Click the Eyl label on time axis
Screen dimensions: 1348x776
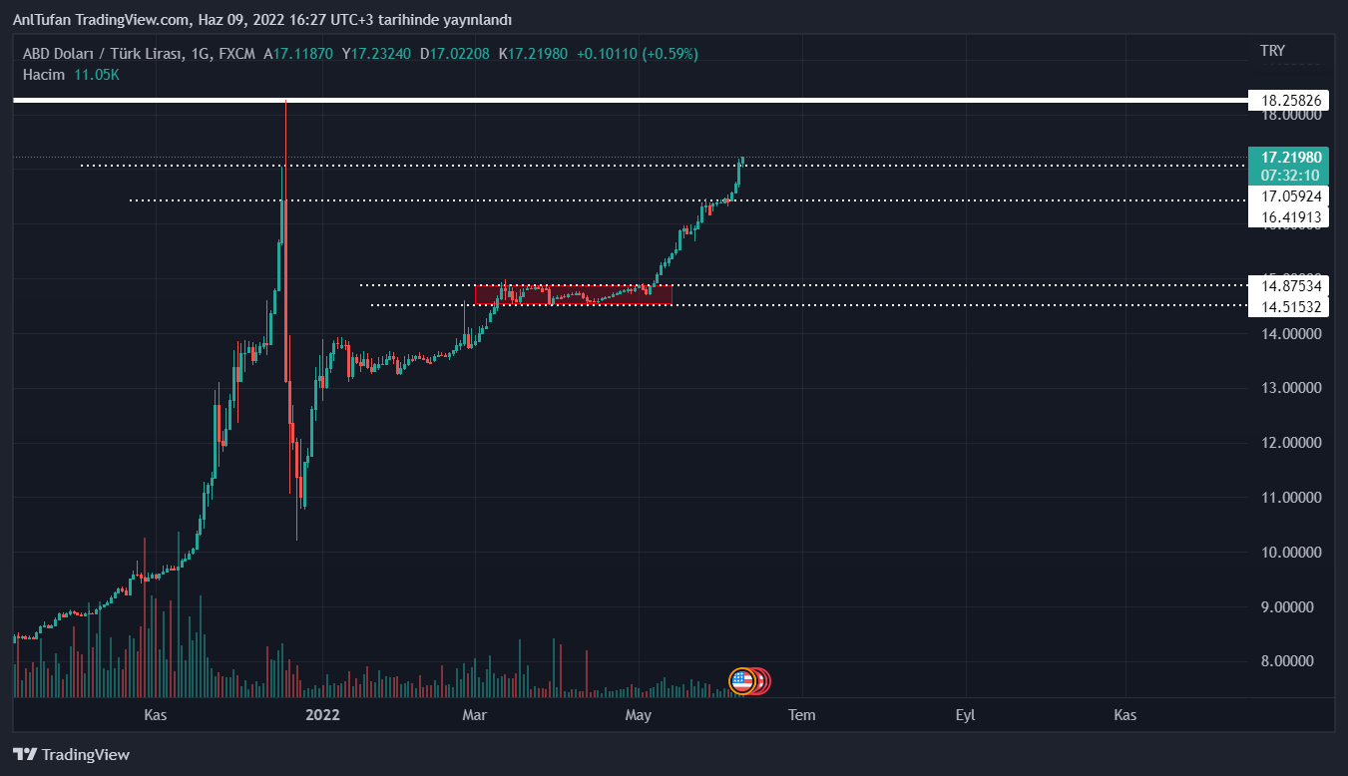point(965,715)
